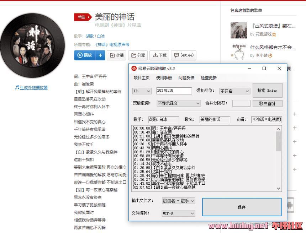Image resolution: width=306 pixels, height=233 pixels.
Task: Open the 什么风格都有才不会 playlist thumbnail
Action: (x=238, y=52)
